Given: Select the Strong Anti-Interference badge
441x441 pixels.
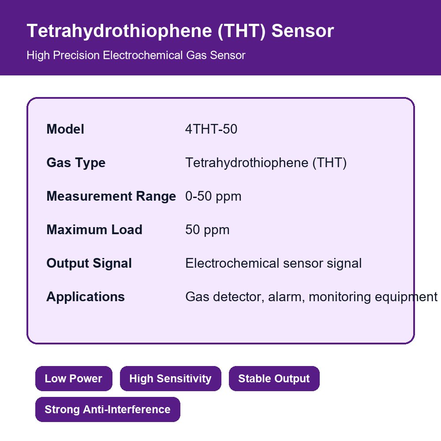Looking at the screenshot, I should [108, 410].
